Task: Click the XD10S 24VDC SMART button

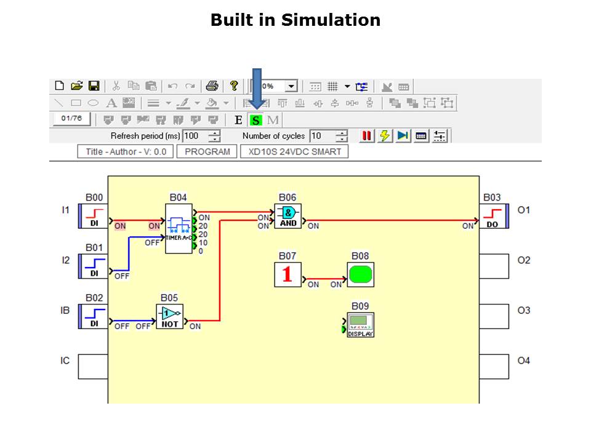Action: (294, 151)
